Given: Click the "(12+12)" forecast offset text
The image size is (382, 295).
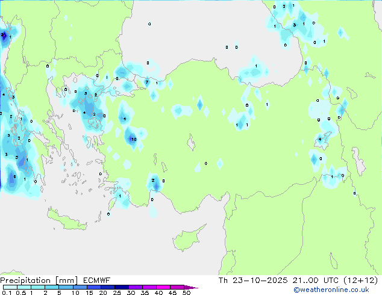Looking at the screenshot, I should (x=364, y=281).
